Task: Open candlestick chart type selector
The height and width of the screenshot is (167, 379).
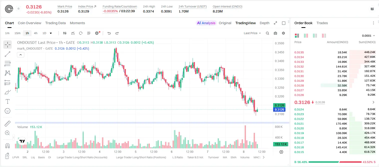Action: click(65, 33)
